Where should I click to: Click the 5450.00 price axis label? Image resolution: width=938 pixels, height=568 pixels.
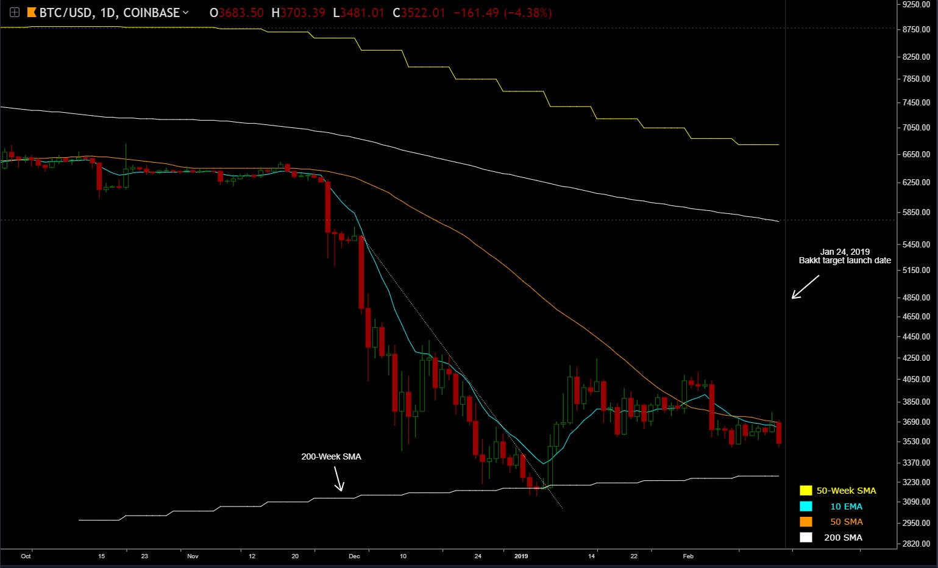coord(916,244)
